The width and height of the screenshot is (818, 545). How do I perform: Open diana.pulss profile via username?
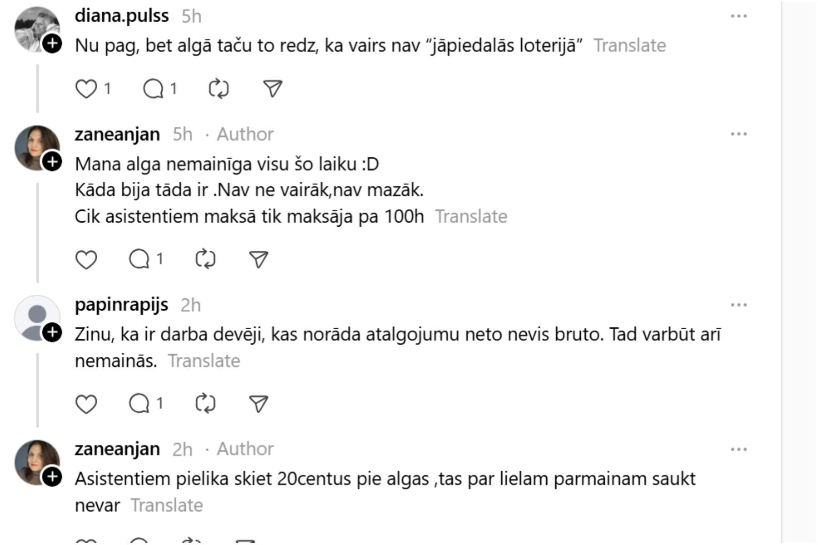[122, 16]
